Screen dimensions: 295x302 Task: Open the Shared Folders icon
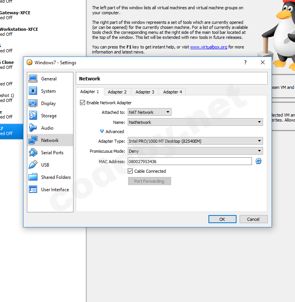33,177
